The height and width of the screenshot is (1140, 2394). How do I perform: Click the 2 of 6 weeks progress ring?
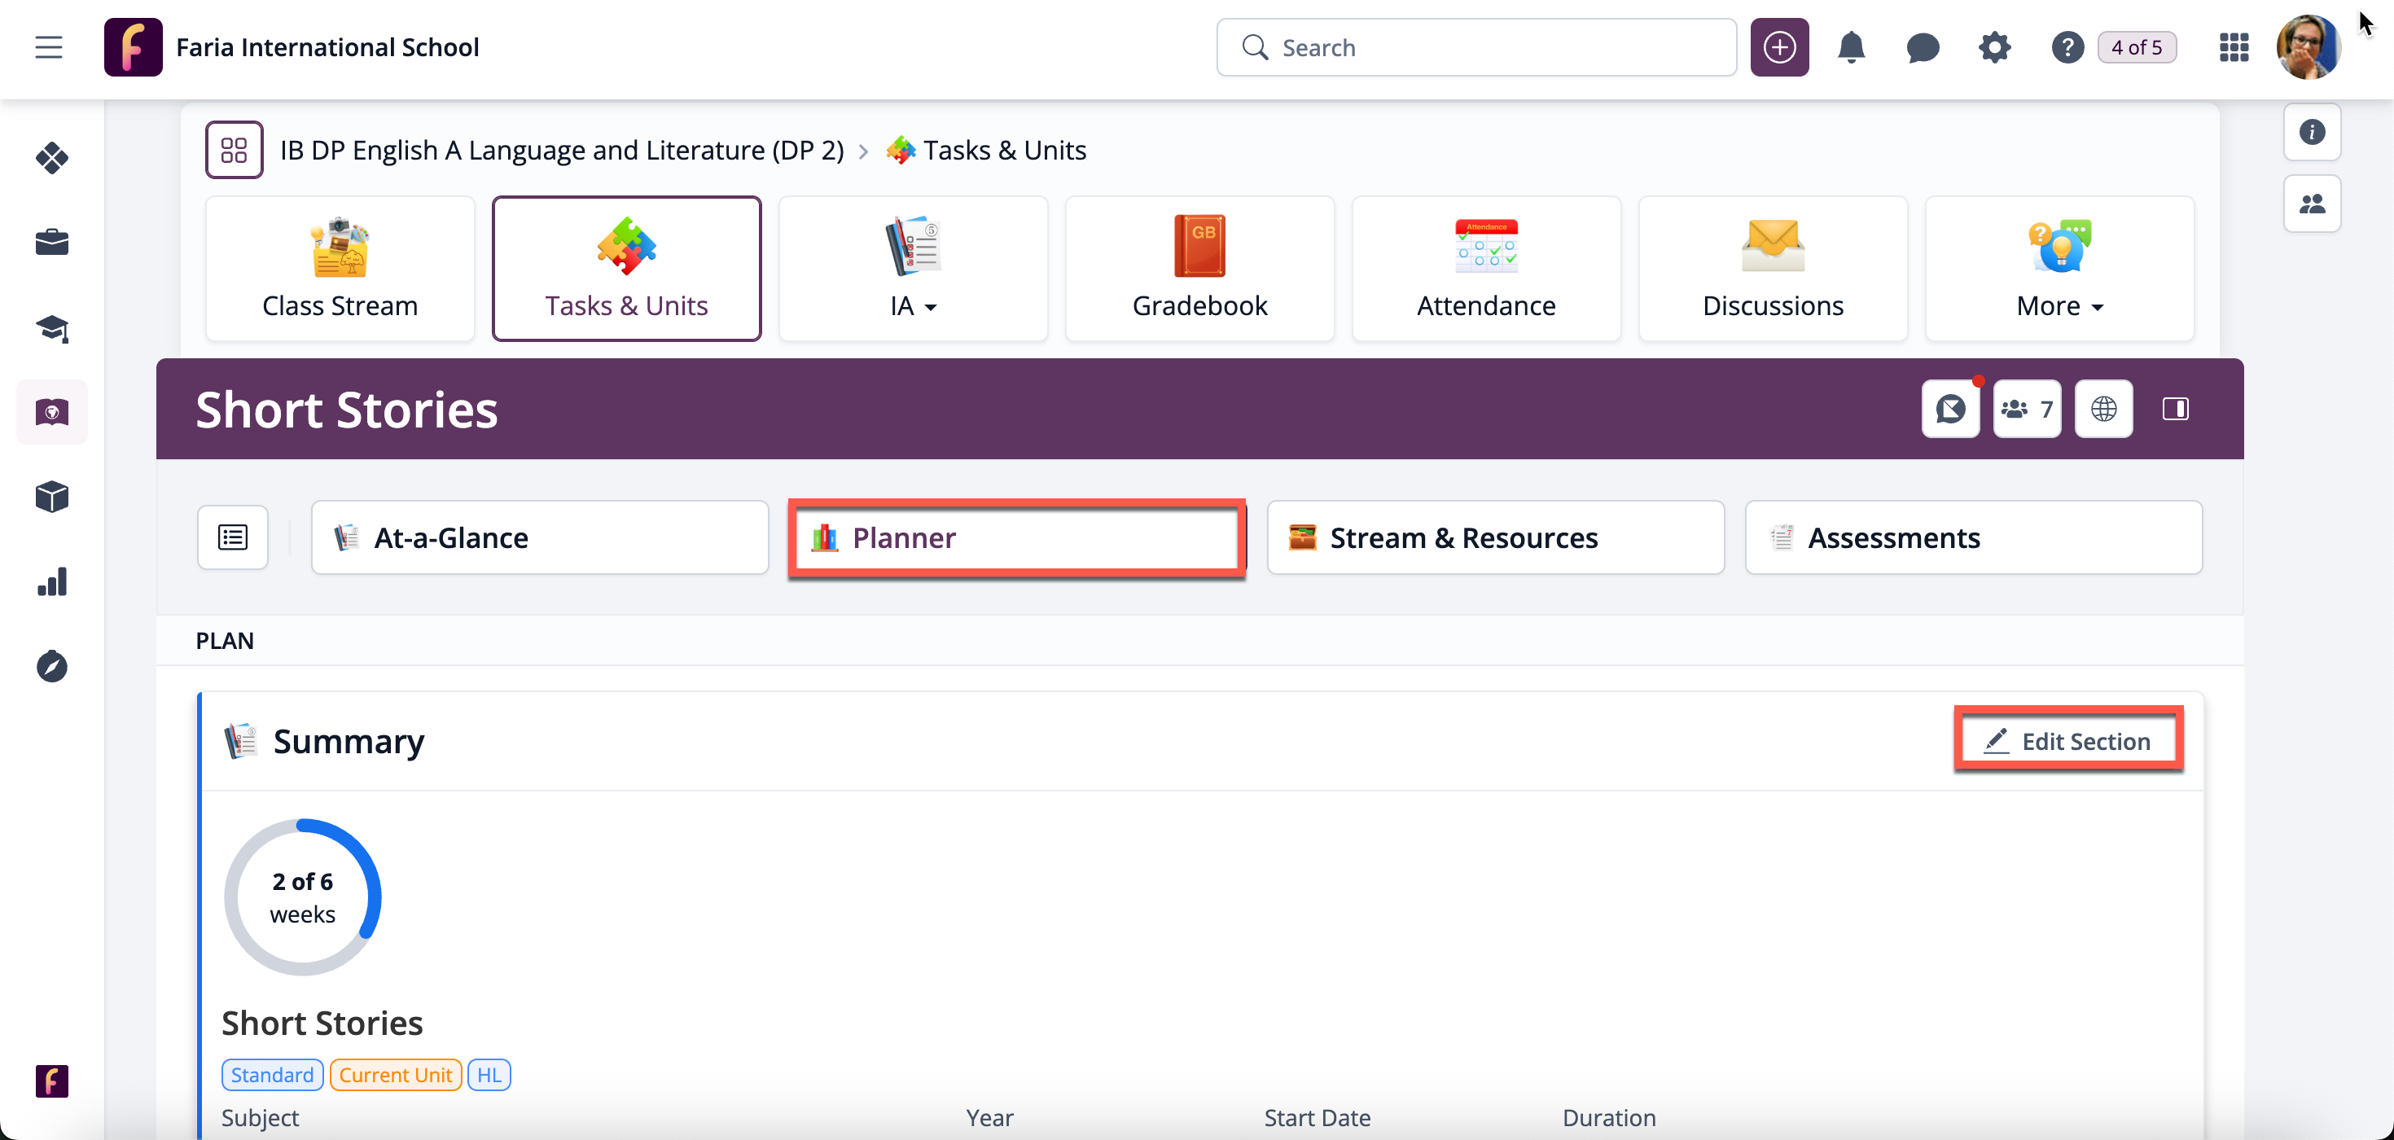point(302,897)
